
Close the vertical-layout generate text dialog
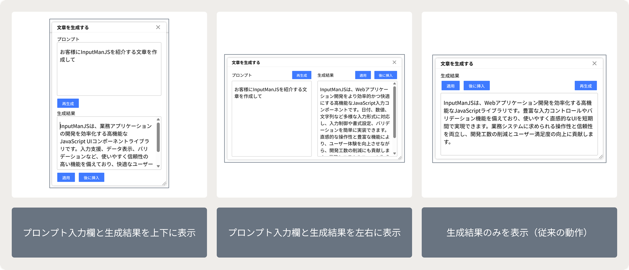point(158,27)
